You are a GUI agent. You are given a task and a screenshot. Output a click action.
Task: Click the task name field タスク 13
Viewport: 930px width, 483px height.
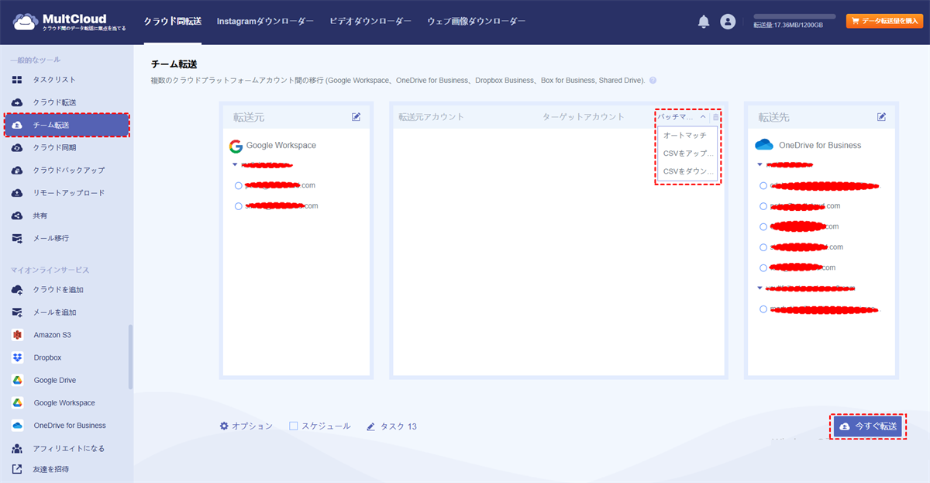pyautogui.click(x=398, y=426)
